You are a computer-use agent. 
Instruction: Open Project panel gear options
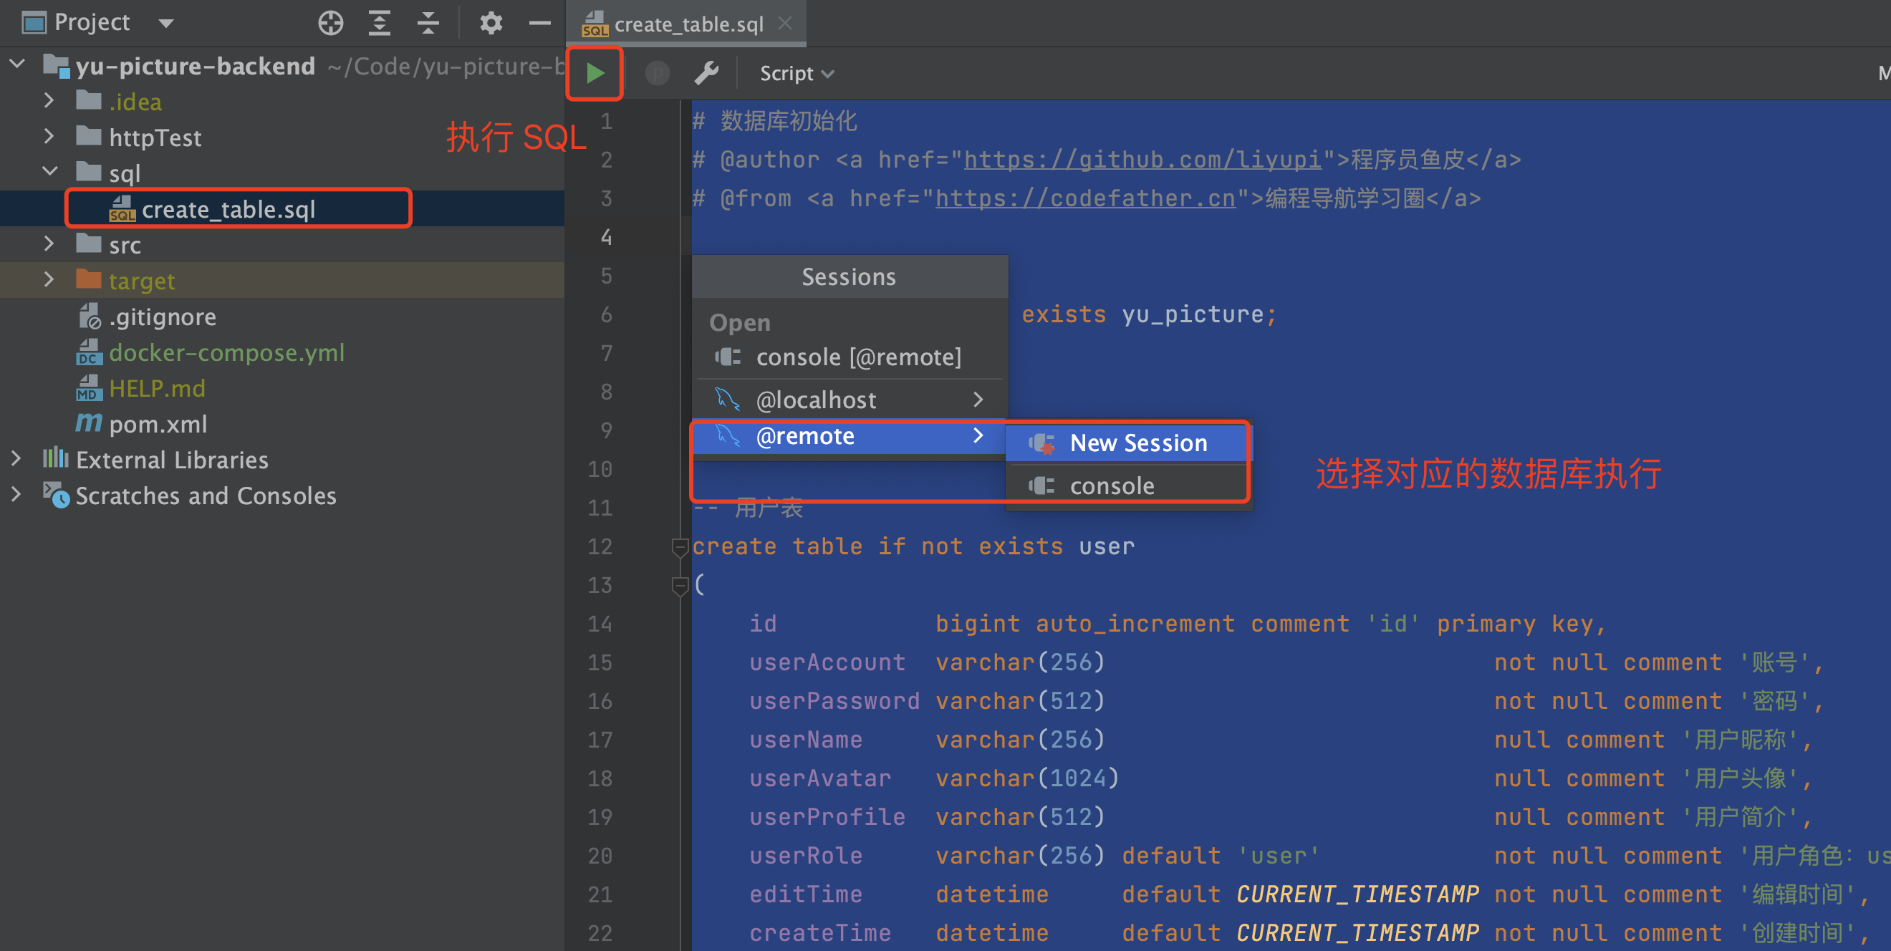491,24
